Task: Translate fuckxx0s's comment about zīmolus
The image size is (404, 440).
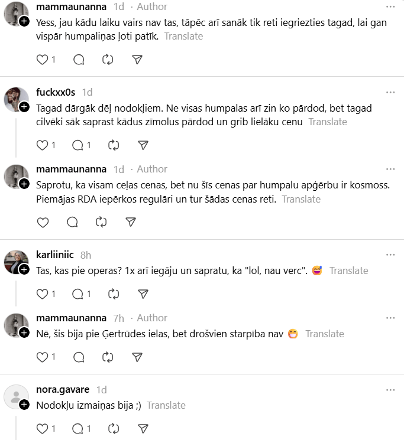Action: [328, 122]
